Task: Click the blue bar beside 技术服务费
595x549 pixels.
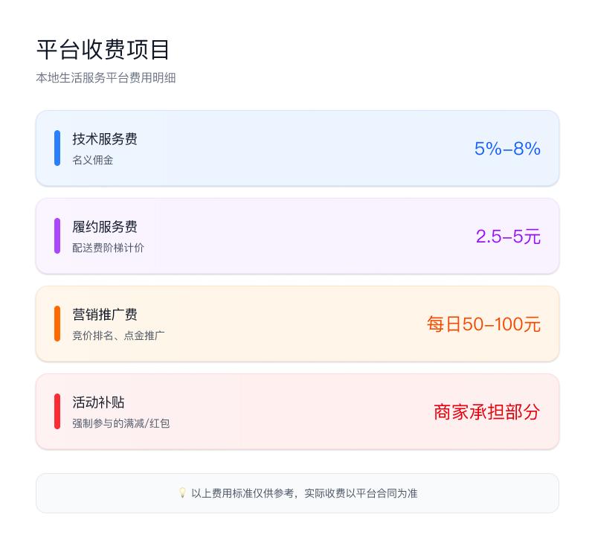Action: click(57, 148)
